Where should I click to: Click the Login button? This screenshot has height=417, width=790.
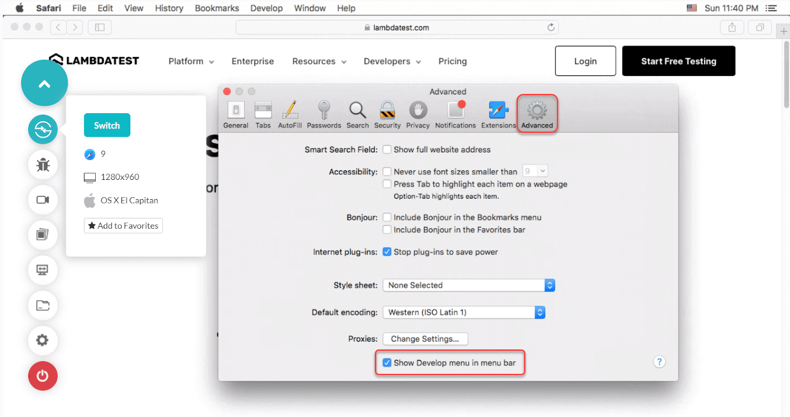point(586,61)
